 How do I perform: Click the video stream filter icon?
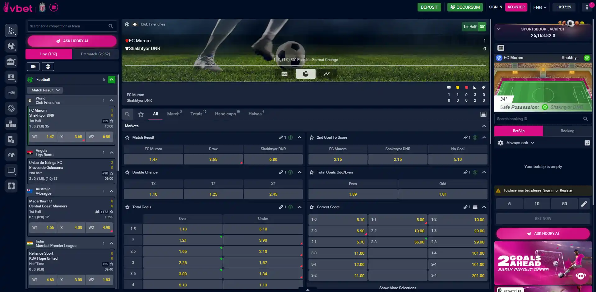pyautogui.click(x=33, y=66)
